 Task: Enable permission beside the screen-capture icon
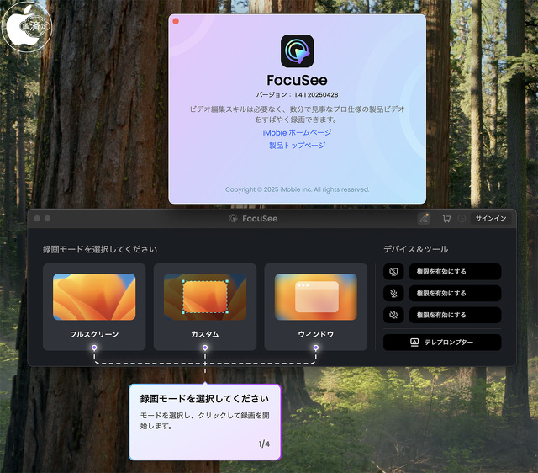point(455,272)
